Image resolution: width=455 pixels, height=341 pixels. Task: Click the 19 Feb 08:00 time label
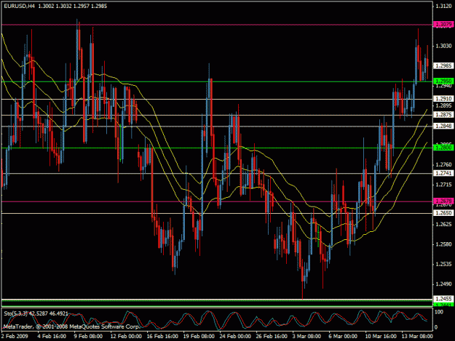pos(199,336)
